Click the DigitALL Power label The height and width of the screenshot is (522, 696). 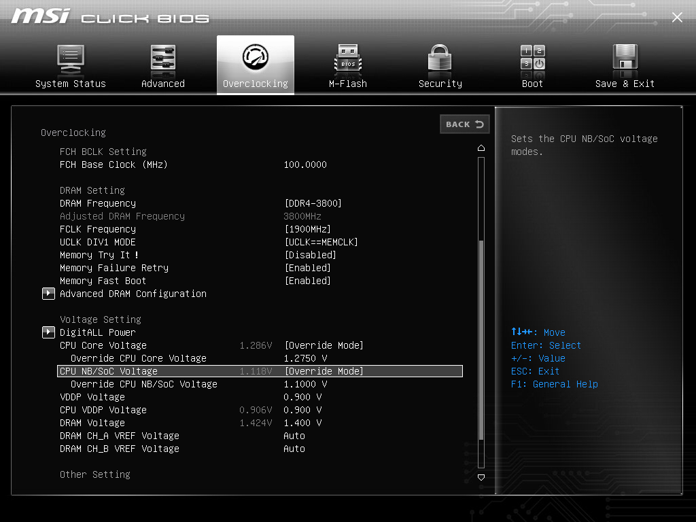tap(98, 332)
